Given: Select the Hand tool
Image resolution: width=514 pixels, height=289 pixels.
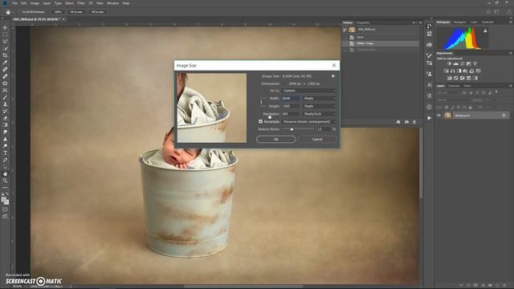Looking at the screenshot, I should 5,173.
